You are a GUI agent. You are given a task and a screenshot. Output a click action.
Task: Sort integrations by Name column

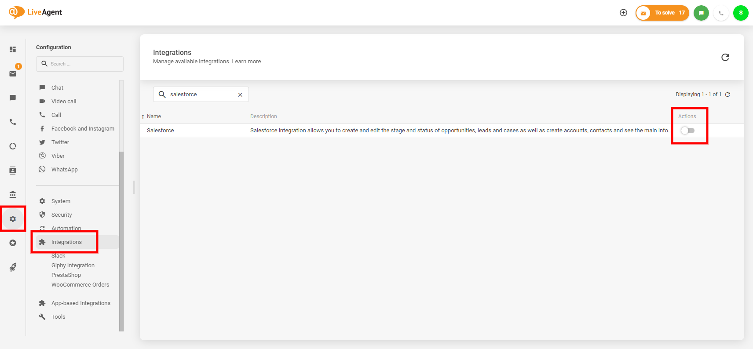[154, 116]
